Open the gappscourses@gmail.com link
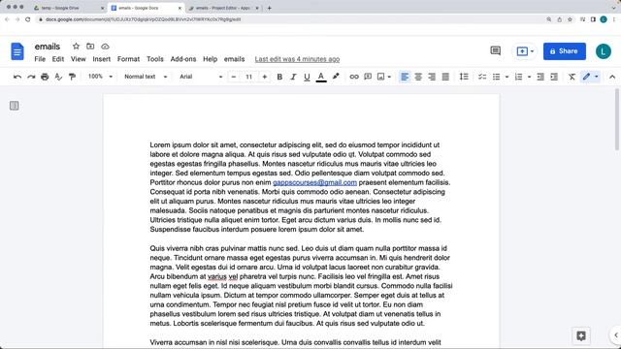The width and height of the screenshot is (621, 349). coord(314,182)
